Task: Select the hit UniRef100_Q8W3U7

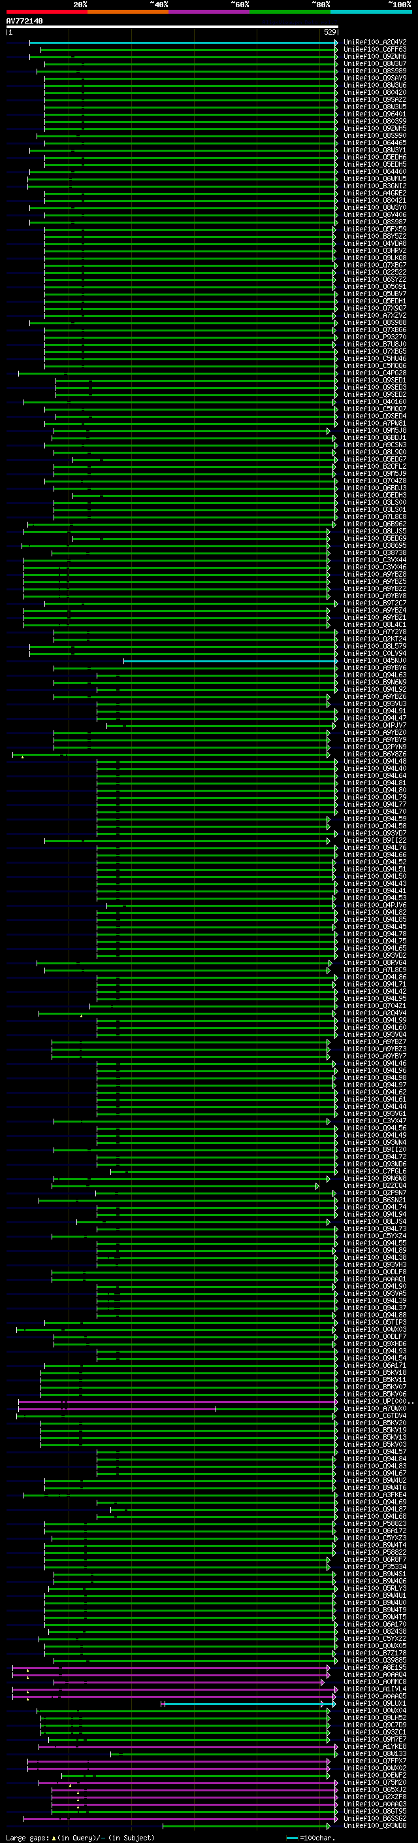Action: coord(375,63)
